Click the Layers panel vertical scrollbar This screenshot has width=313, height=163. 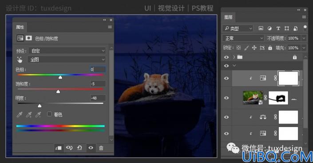[x=305, y=93]
